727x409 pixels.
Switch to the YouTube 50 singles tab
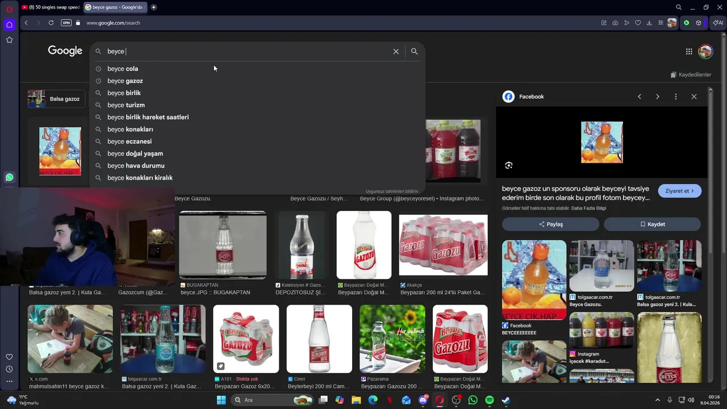tap(51, 7)
